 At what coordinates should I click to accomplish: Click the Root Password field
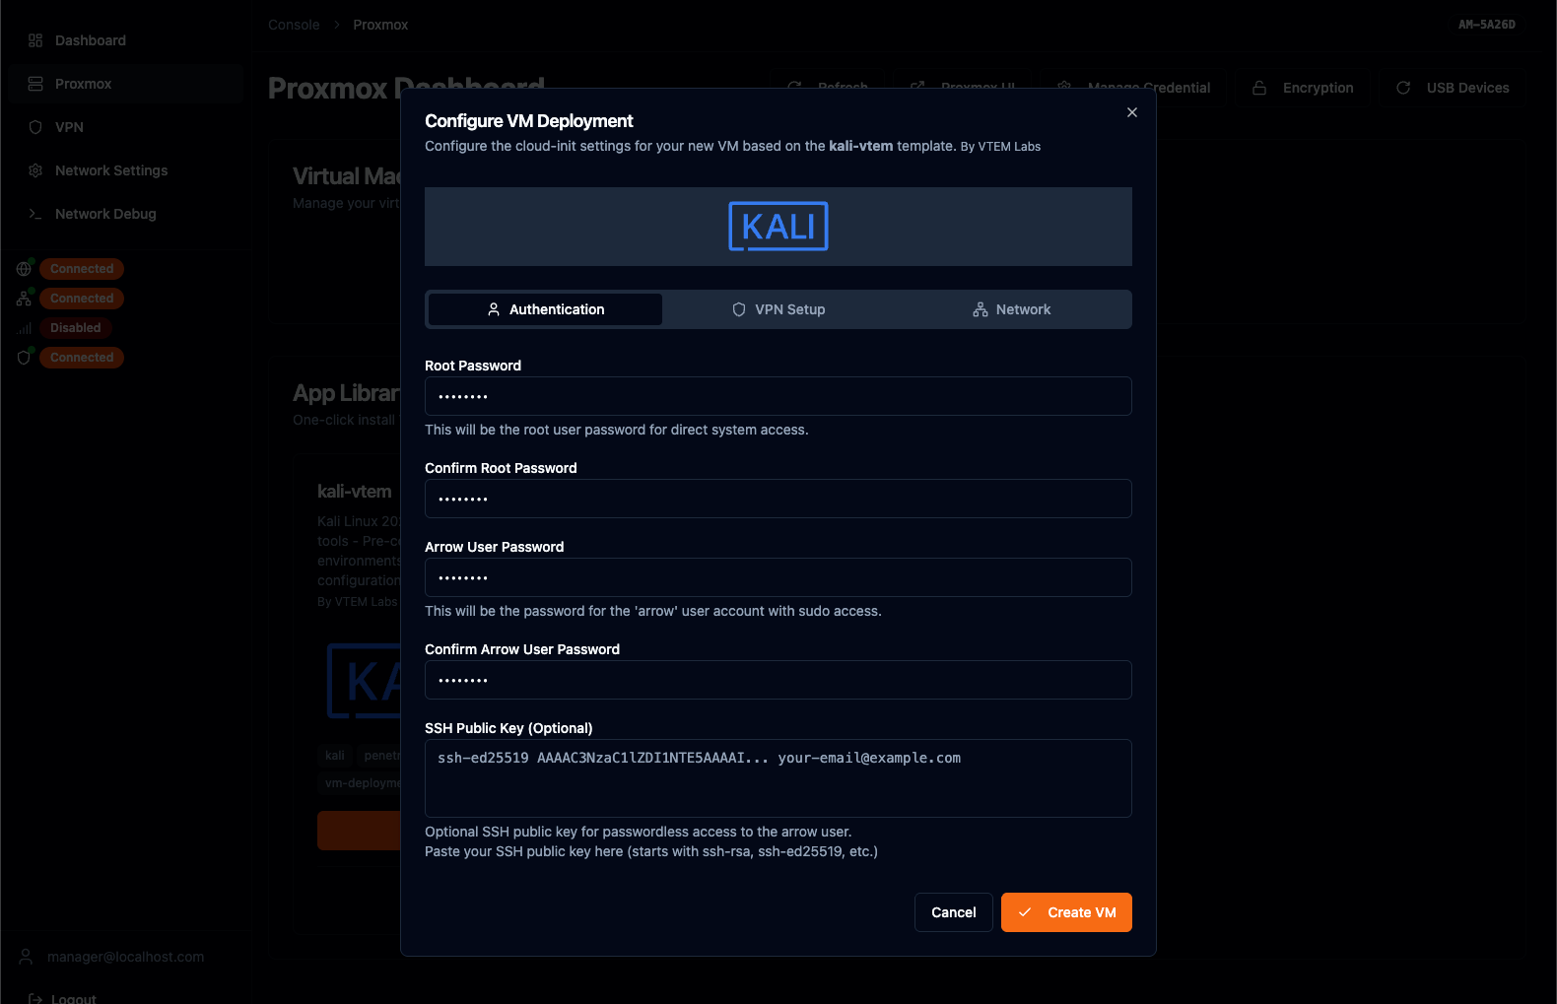point(778,396)
